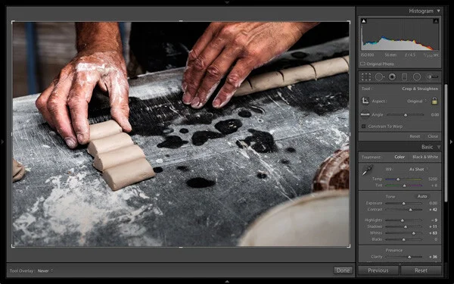Select the Spot Removal tool icon
Image resolution: width=454 pixels, height=284 pixels.
pyautogui.click(x=379, y=76)
